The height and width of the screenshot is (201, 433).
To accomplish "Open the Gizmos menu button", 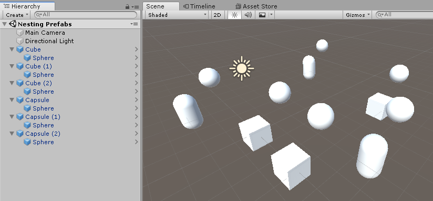I will (x=358, y=15).
